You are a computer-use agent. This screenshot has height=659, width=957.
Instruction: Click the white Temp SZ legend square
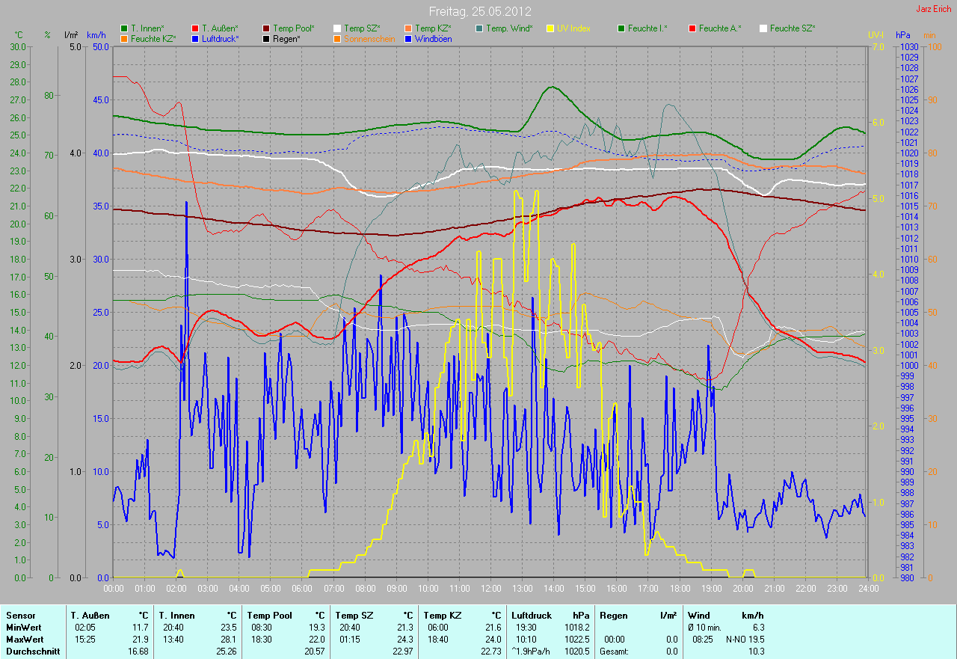(x=337, y=28)
